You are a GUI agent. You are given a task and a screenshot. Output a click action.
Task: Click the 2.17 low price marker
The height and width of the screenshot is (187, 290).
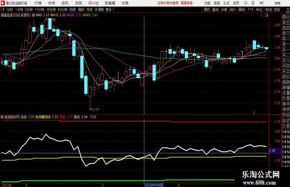tap(95, 109)
